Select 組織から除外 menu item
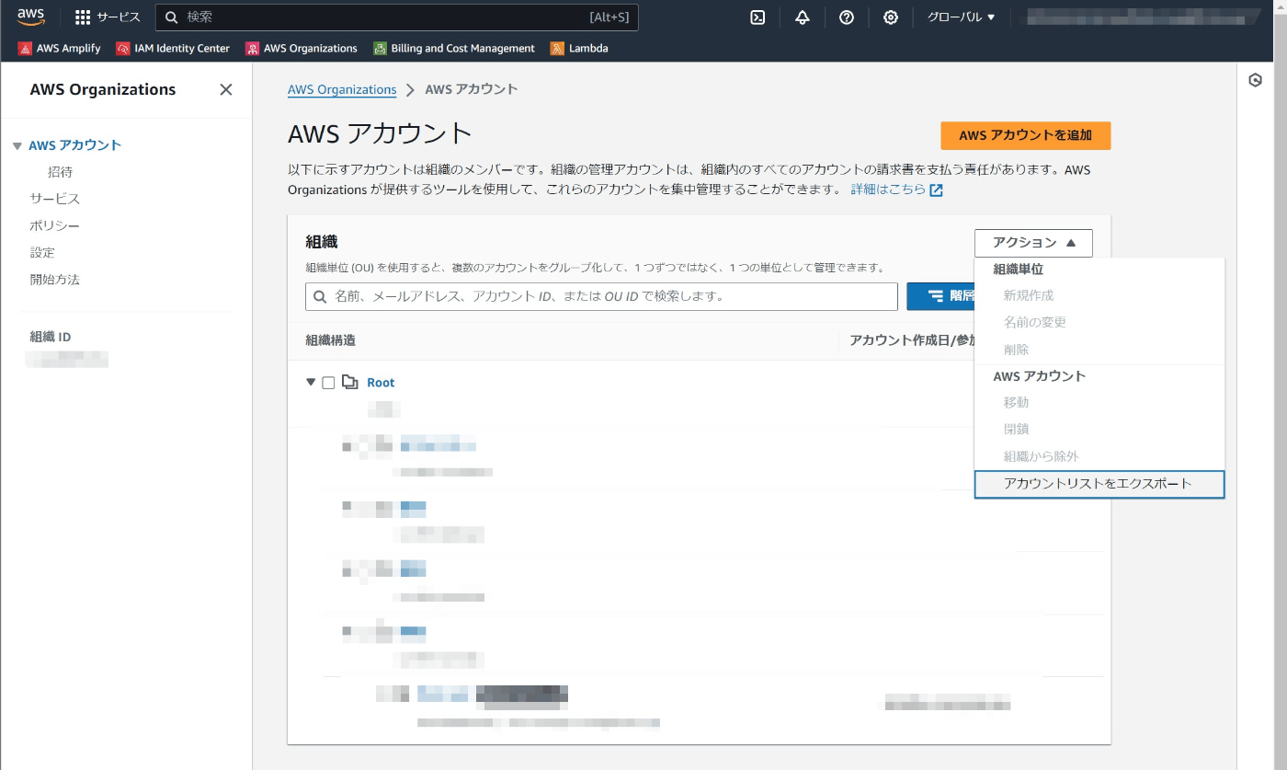1287x770 pixels. tap(1042, 456)
